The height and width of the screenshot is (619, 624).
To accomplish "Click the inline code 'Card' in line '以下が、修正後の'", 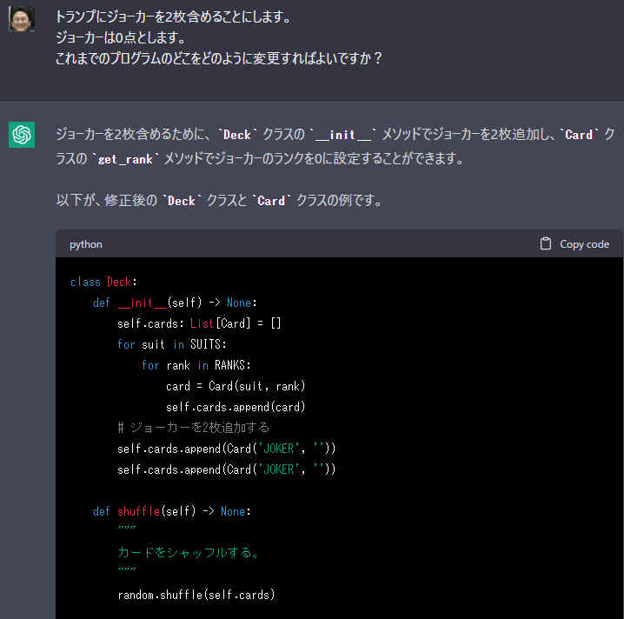I will click(x=271, y=201).
